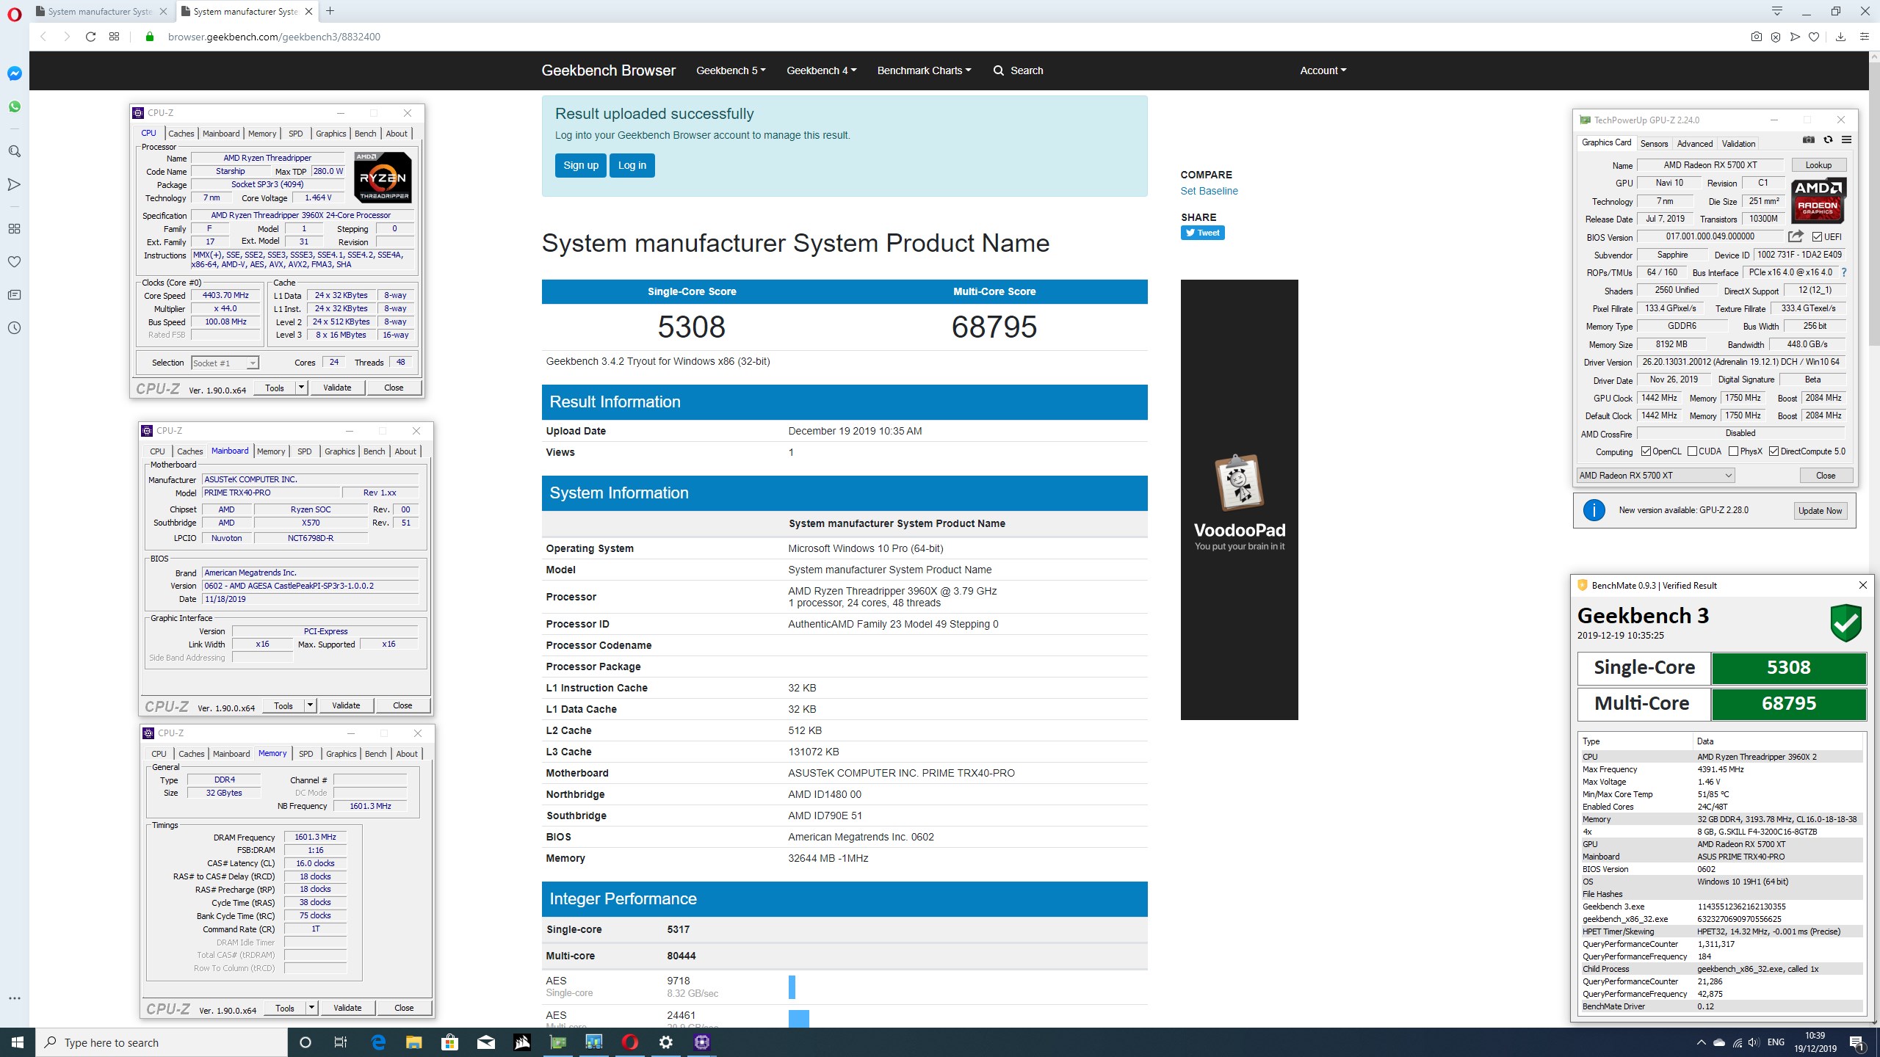Screen dimensions: 1880x1057
Task: Open WhatsApp in Opera sidebar
Action: 14,107
